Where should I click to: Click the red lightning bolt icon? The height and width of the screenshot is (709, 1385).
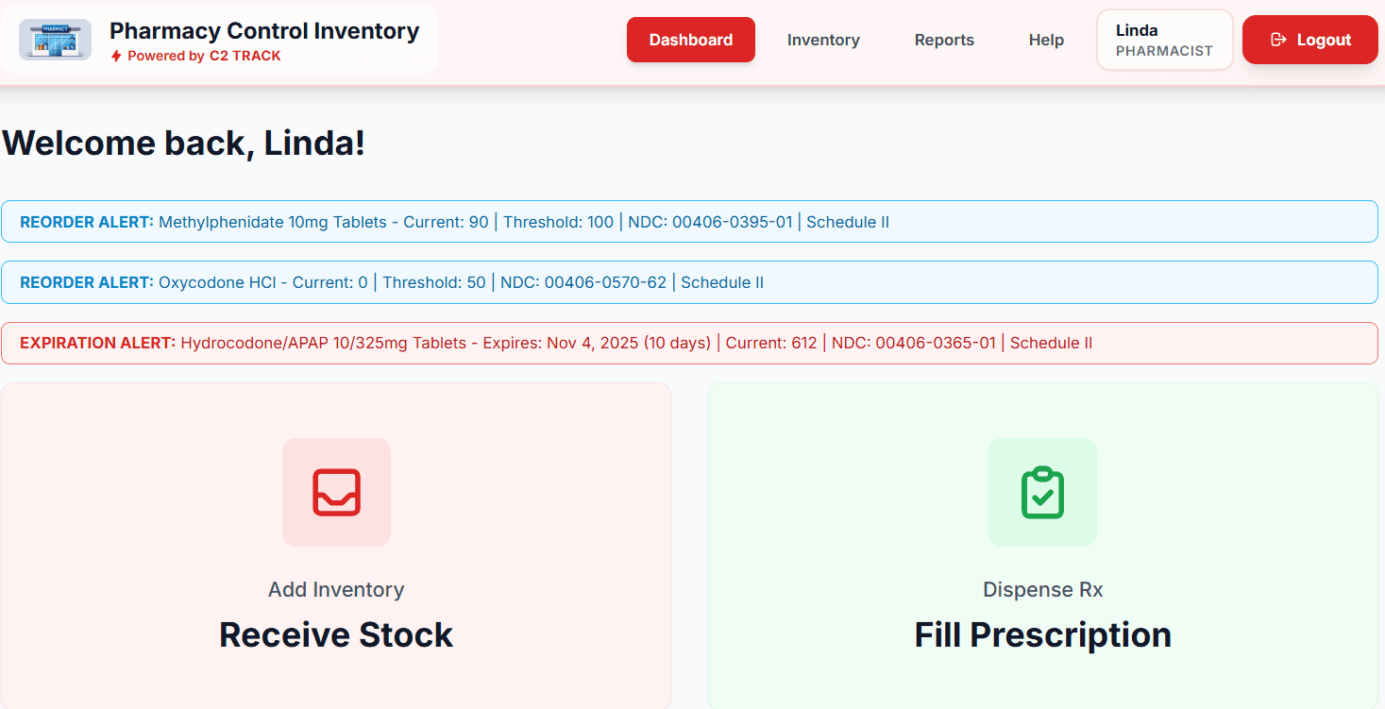(116, 57)
